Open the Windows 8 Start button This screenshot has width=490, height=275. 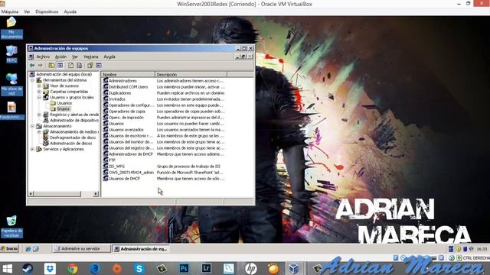point(7,268)
